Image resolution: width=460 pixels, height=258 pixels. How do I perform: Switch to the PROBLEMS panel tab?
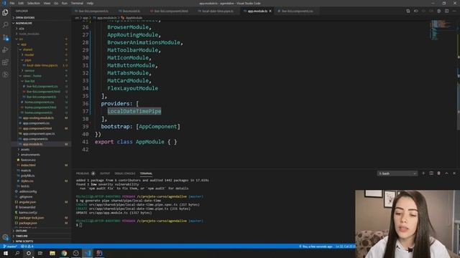83,173
